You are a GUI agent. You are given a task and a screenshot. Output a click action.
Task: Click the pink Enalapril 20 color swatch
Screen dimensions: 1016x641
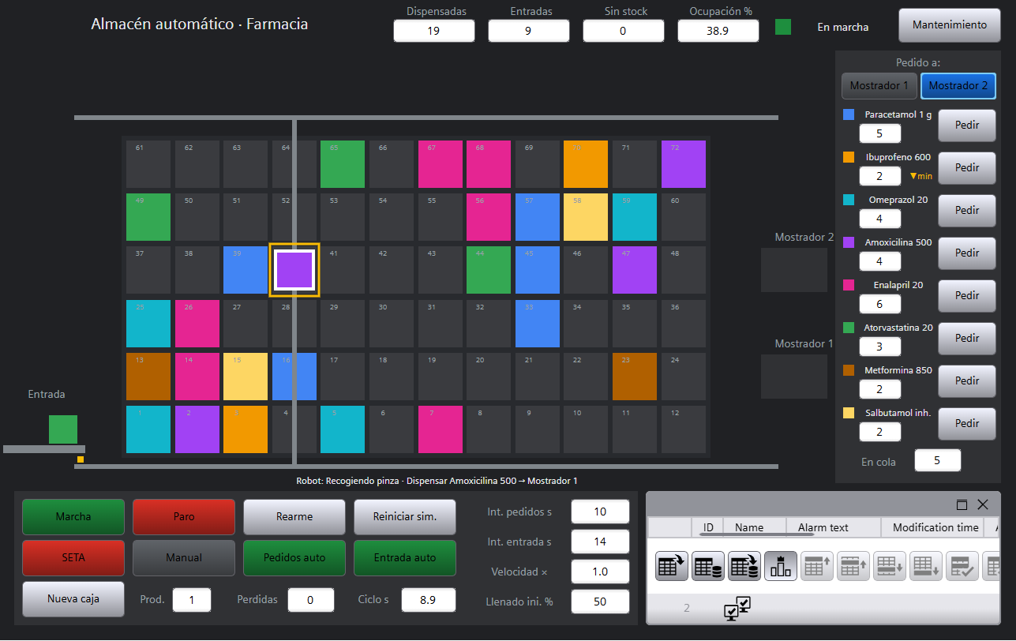pos(849,285)
